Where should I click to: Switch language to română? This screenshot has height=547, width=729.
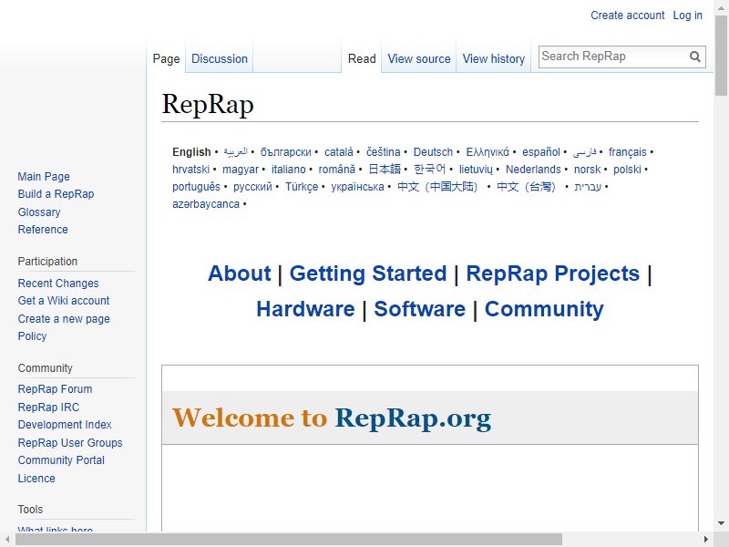(336, 170)
